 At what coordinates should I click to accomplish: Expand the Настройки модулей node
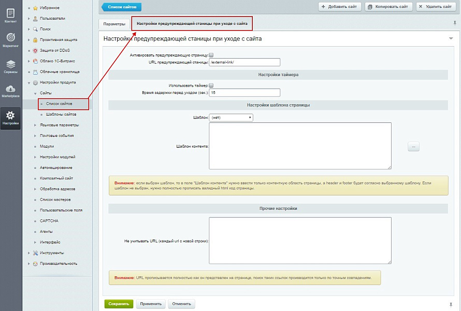[35, 157]
